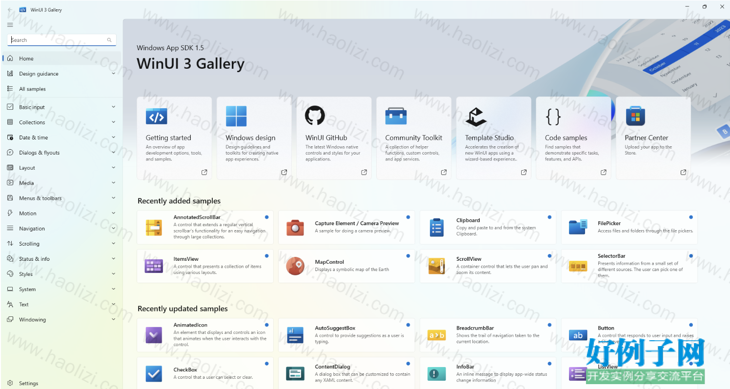
Task: Click Windows design external link icon
Action: point(284,172)
